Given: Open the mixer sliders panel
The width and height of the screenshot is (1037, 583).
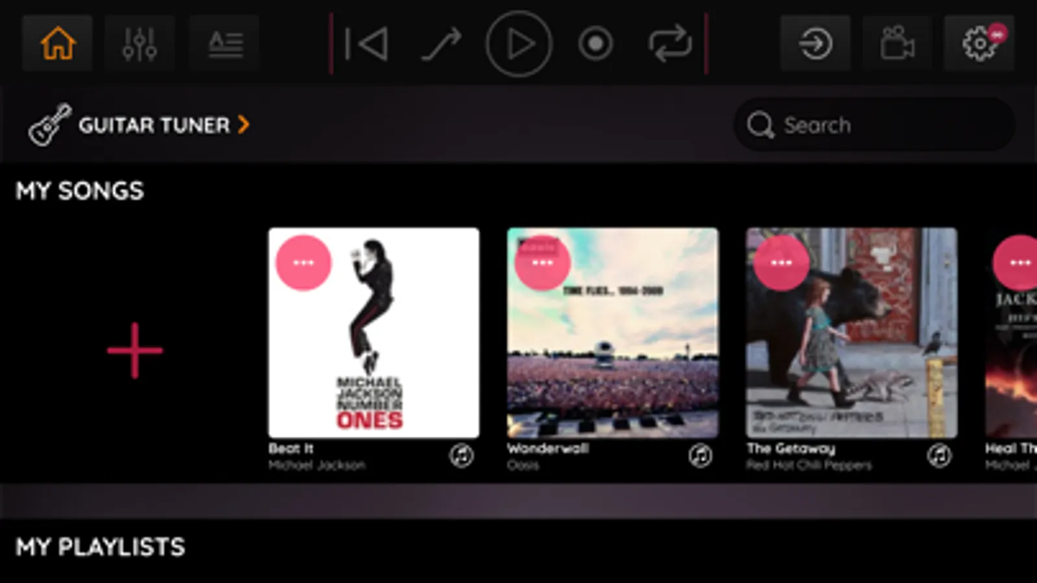Looking at the screenshot, I should [139, 43].
